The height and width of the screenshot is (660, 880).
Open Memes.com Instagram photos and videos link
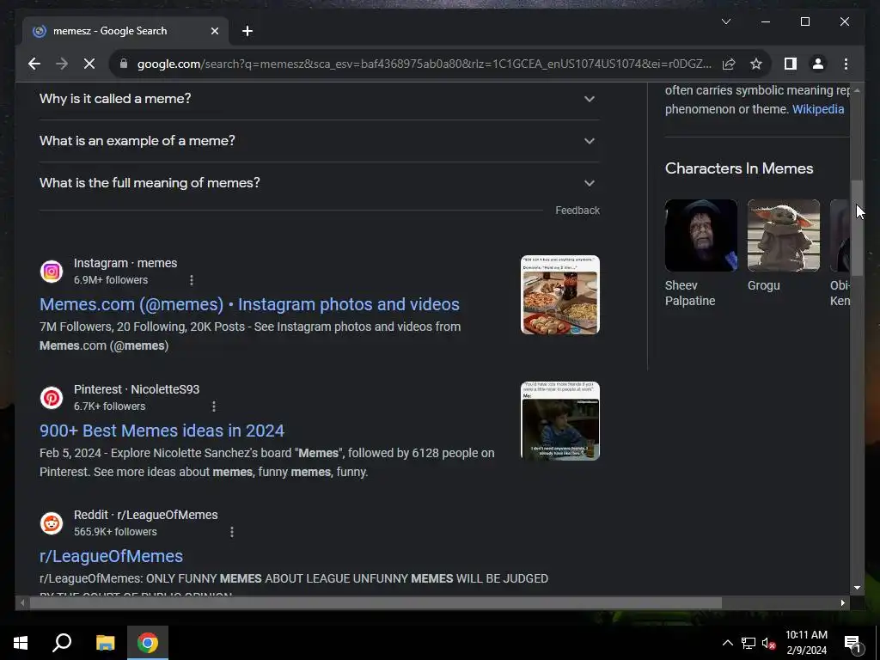pos(249,304)
